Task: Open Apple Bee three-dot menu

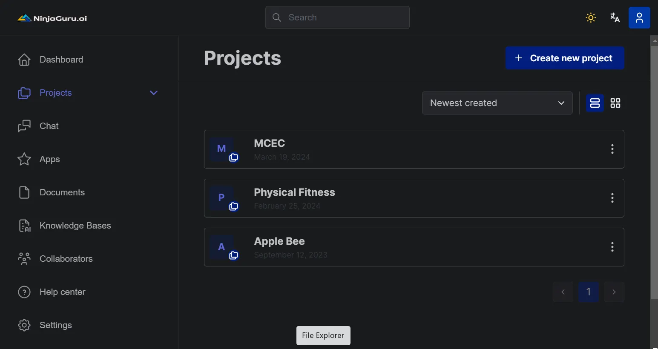Action: tap(612, 247)
